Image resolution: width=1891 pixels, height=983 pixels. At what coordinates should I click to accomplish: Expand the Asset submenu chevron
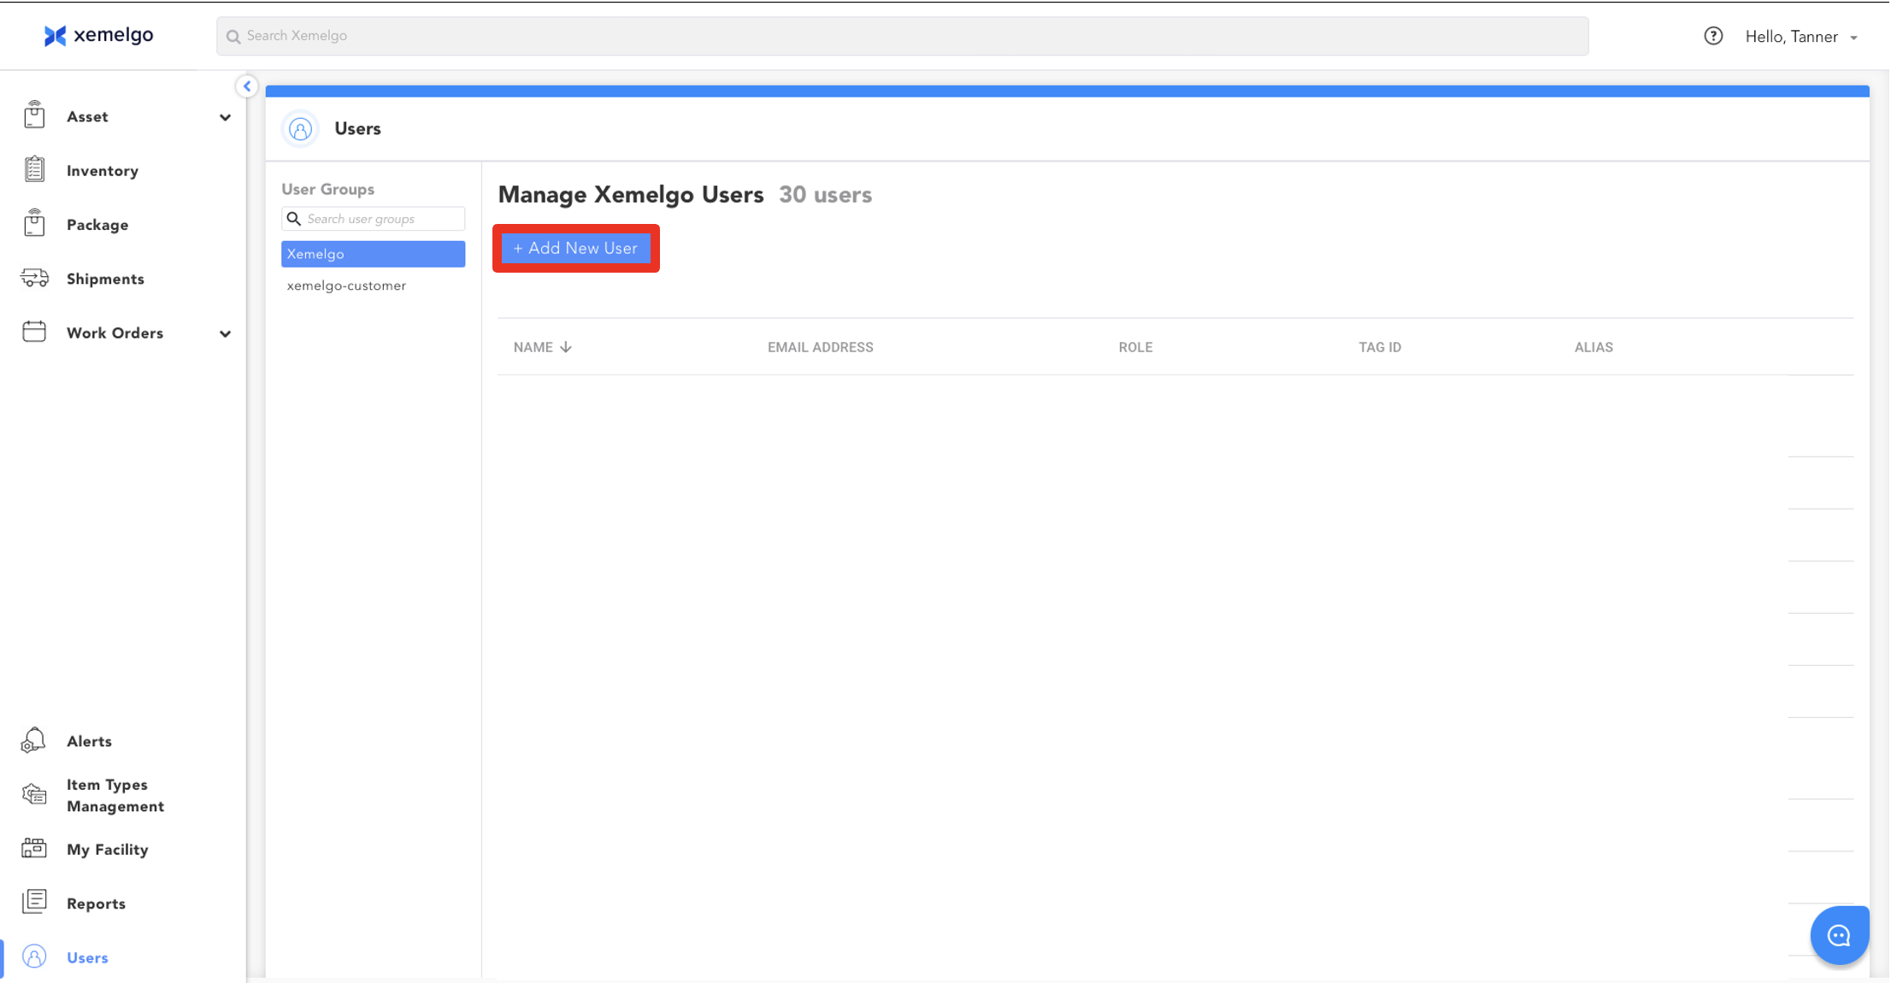point(225,117)
